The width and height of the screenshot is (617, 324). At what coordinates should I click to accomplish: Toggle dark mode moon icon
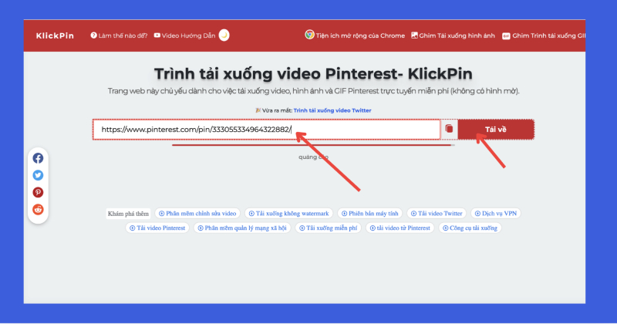224,35
